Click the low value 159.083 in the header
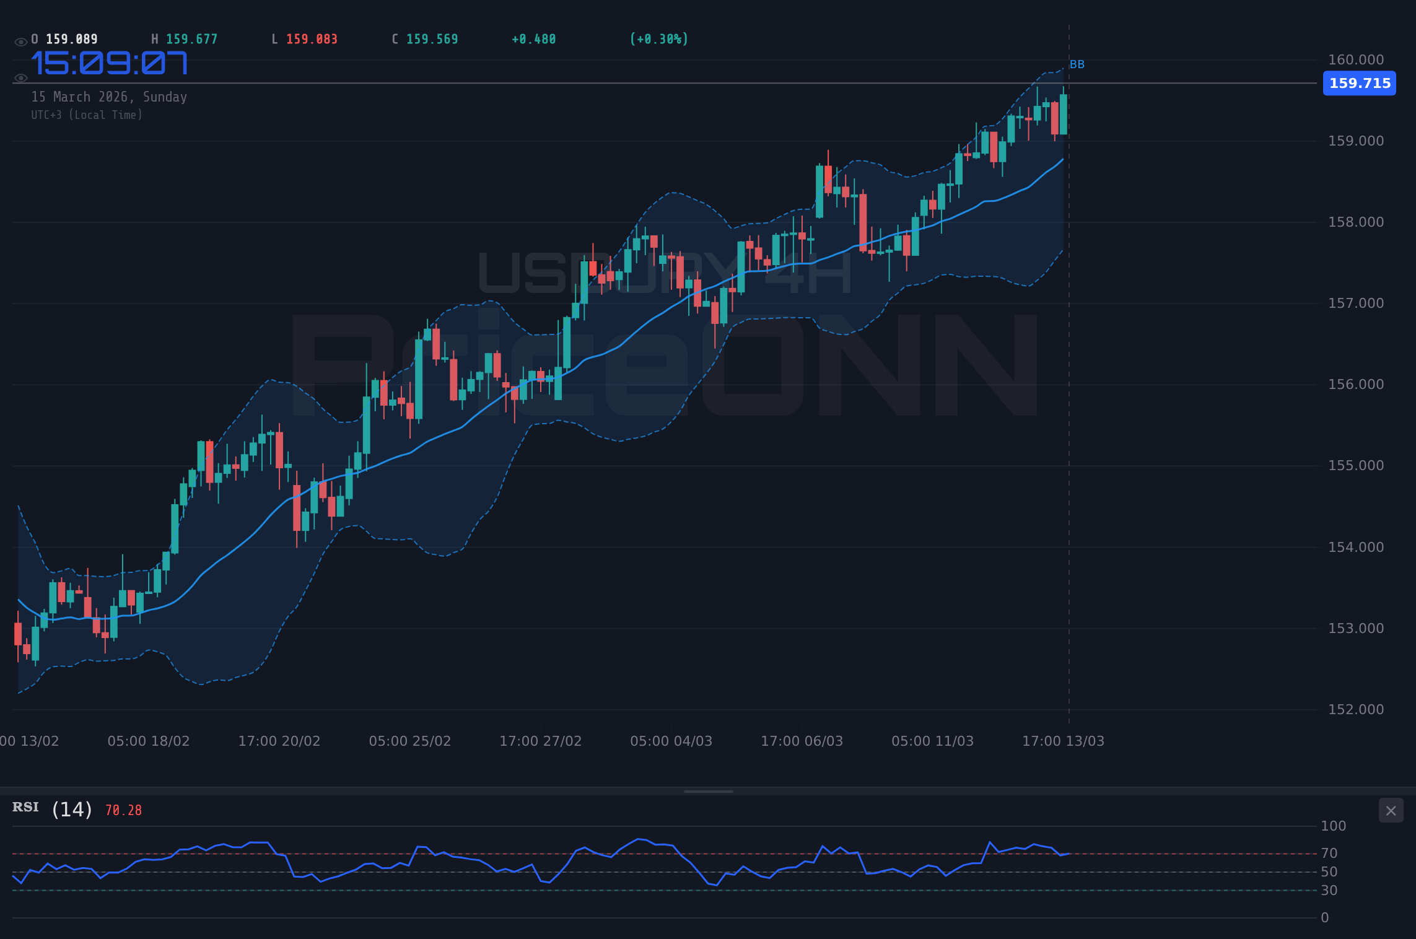The image size is (1416, 939). pyautogui.click(x=311, y=38)
